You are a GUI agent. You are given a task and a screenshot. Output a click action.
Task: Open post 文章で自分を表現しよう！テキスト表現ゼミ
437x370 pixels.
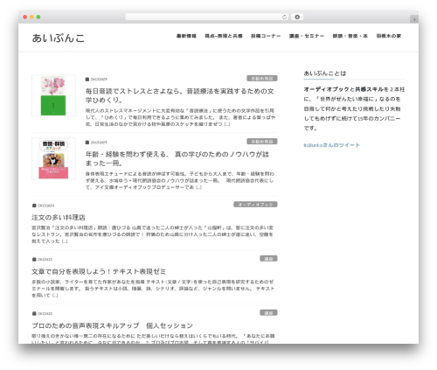pos(99,272)
